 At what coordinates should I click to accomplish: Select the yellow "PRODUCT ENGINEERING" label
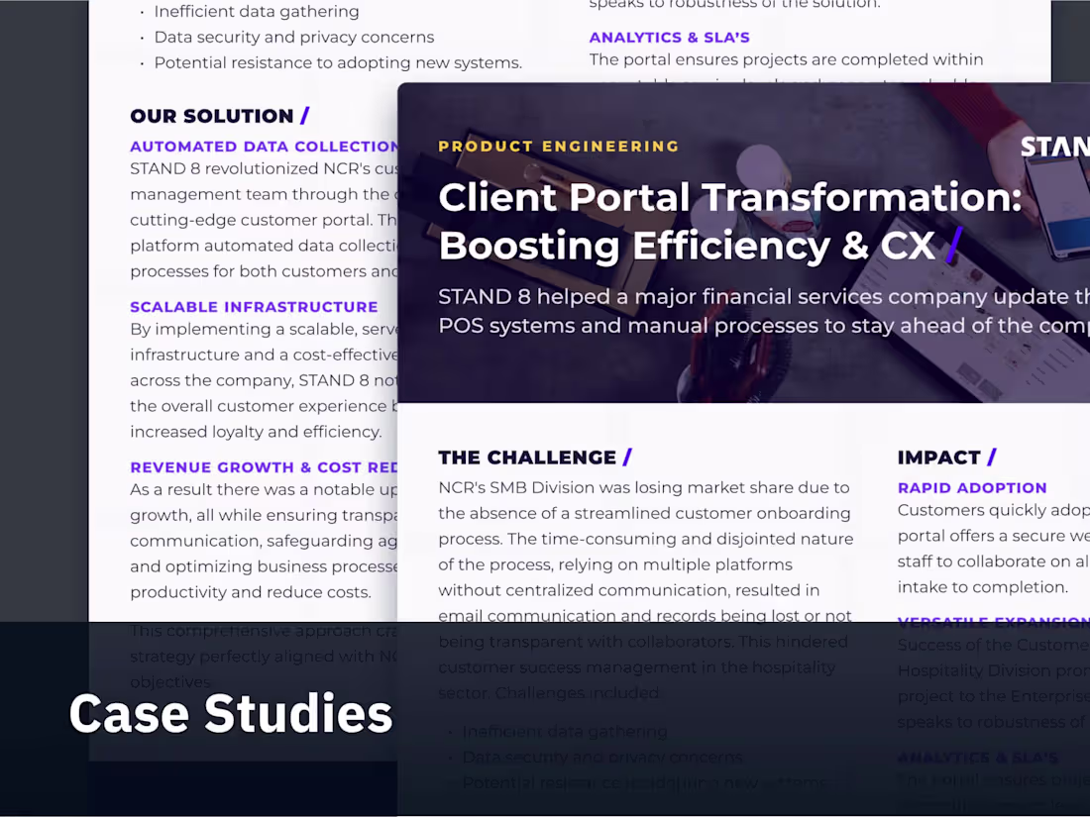tap(558, 146)
